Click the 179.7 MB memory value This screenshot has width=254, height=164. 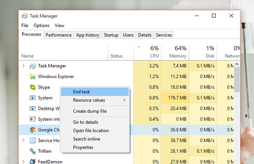coord(177,98)
